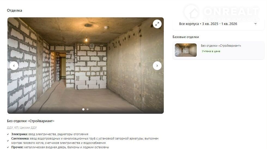Go to the next finishing photo
This screenshot has height=149, width=267.
pyautogui.click(x=157, y=66)
